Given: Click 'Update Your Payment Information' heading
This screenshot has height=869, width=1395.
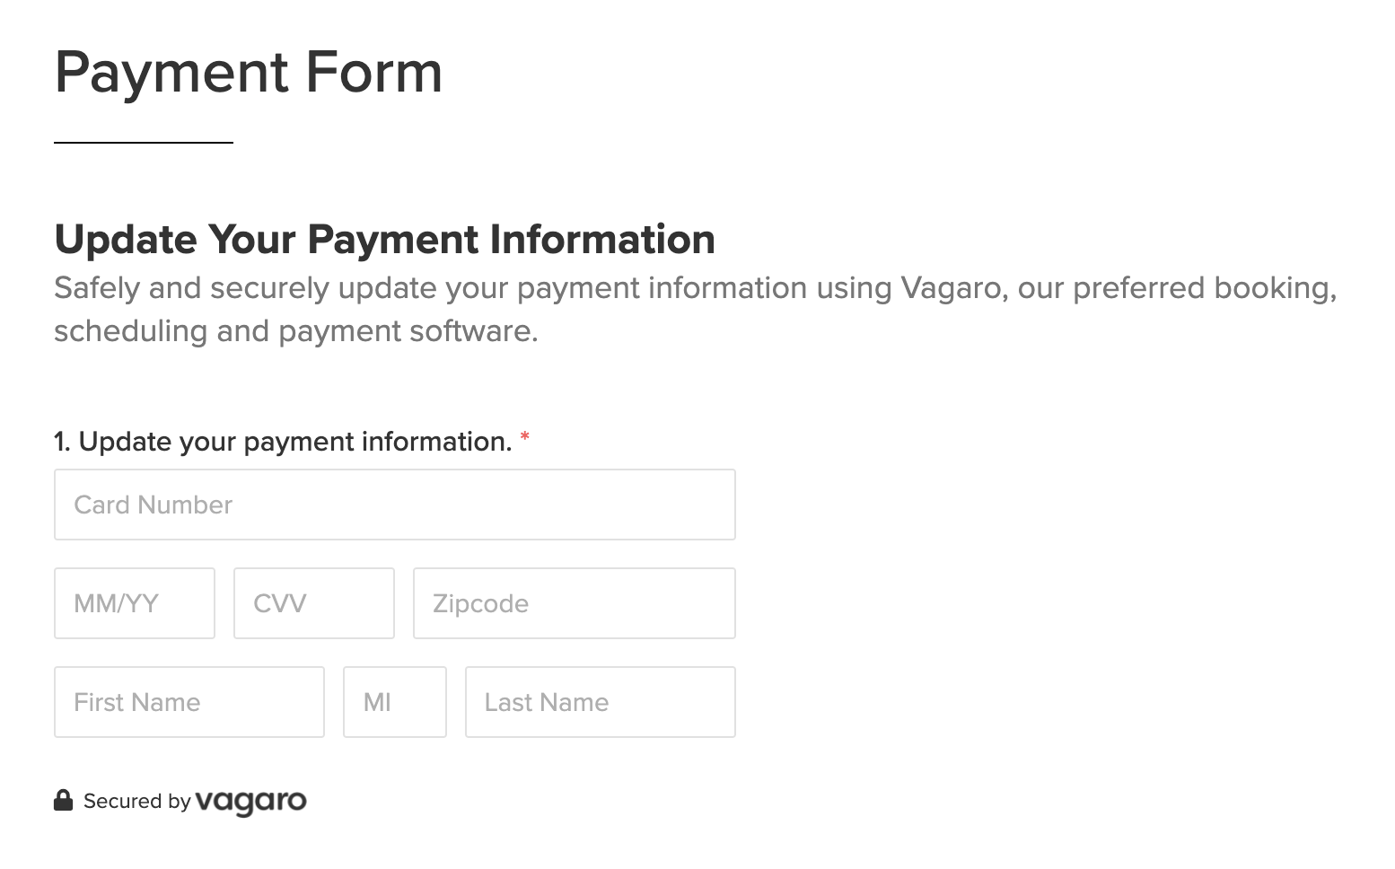Looking at the screenshot, I should pos(384,240).
